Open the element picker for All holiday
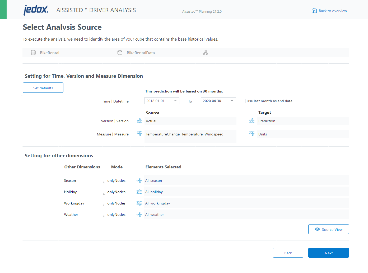368x273 pixels. (x=139, y=192)
